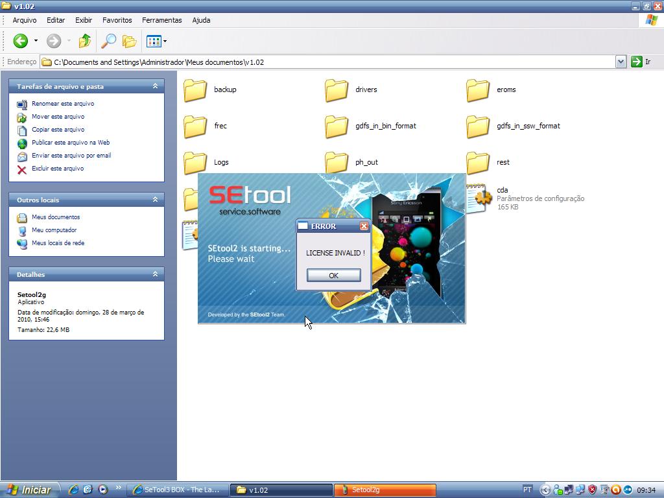The image size is (664, 498).
Task: Open the Ferramentas menu
Action: click(161, 20)
